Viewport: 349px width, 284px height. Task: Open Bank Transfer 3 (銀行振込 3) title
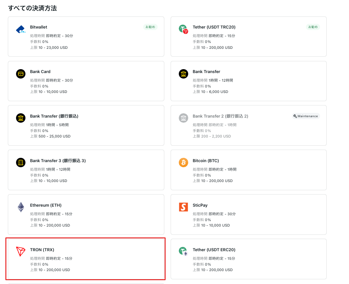(x=58, y=161)
